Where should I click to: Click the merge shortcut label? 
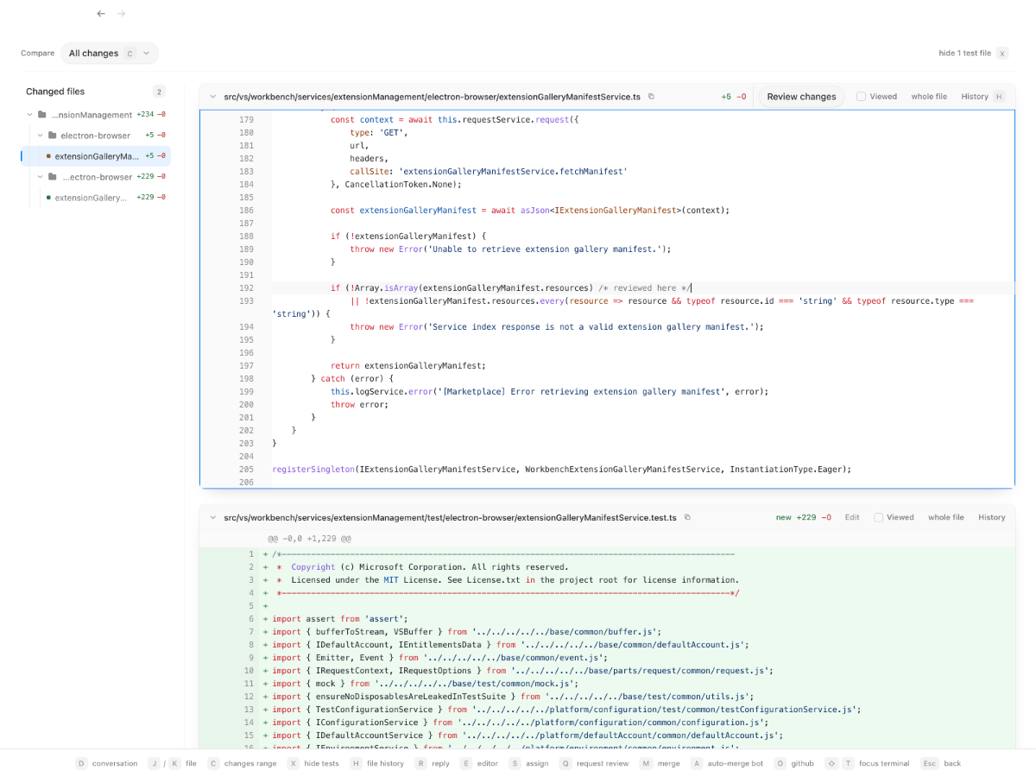pos(667,763)
